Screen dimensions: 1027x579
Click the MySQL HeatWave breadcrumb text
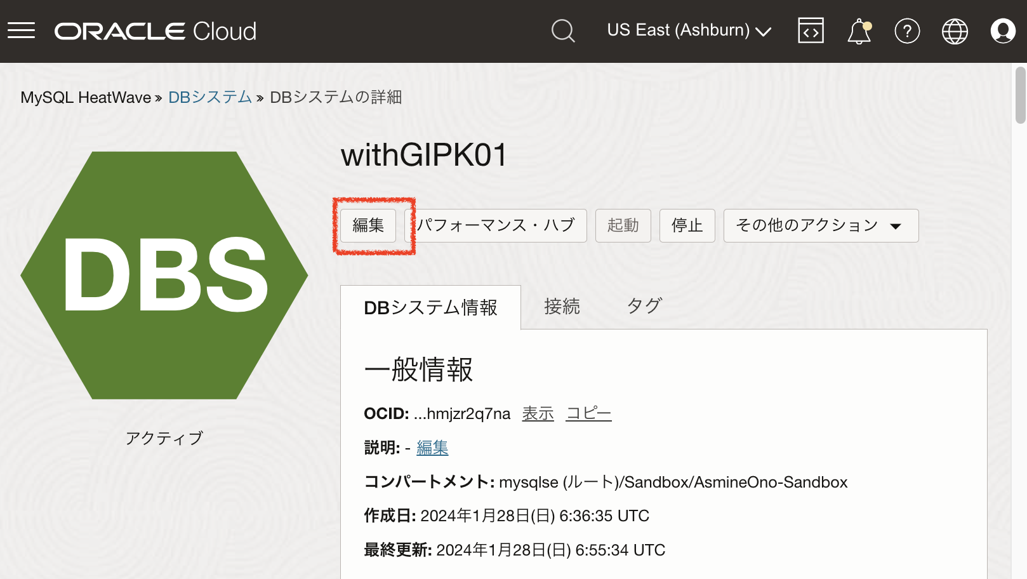tap(86, 97)
